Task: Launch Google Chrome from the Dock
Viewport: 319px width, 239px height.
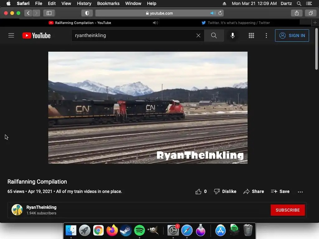Action: pos(98,230)
